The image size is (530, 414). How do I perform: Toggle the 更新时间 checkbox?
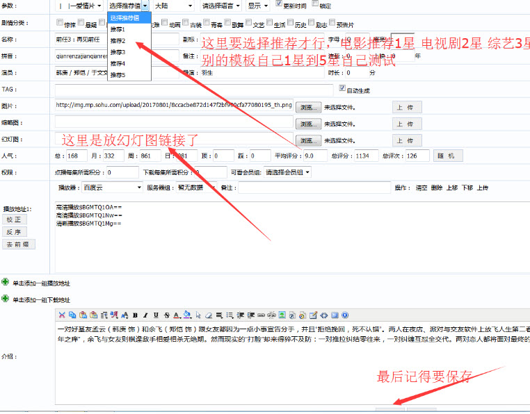coord(278,3)
